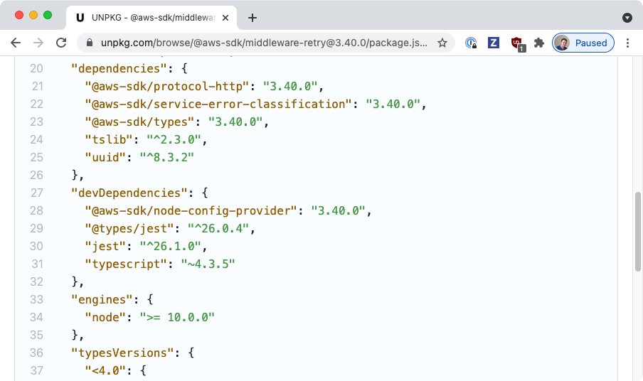Click the "jest" key on line 30
This screenshot has height=381, width=643.
pyautogui.click(x=105, y=246)
